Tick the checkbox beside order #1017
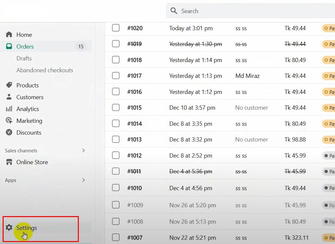 point(116,76)
